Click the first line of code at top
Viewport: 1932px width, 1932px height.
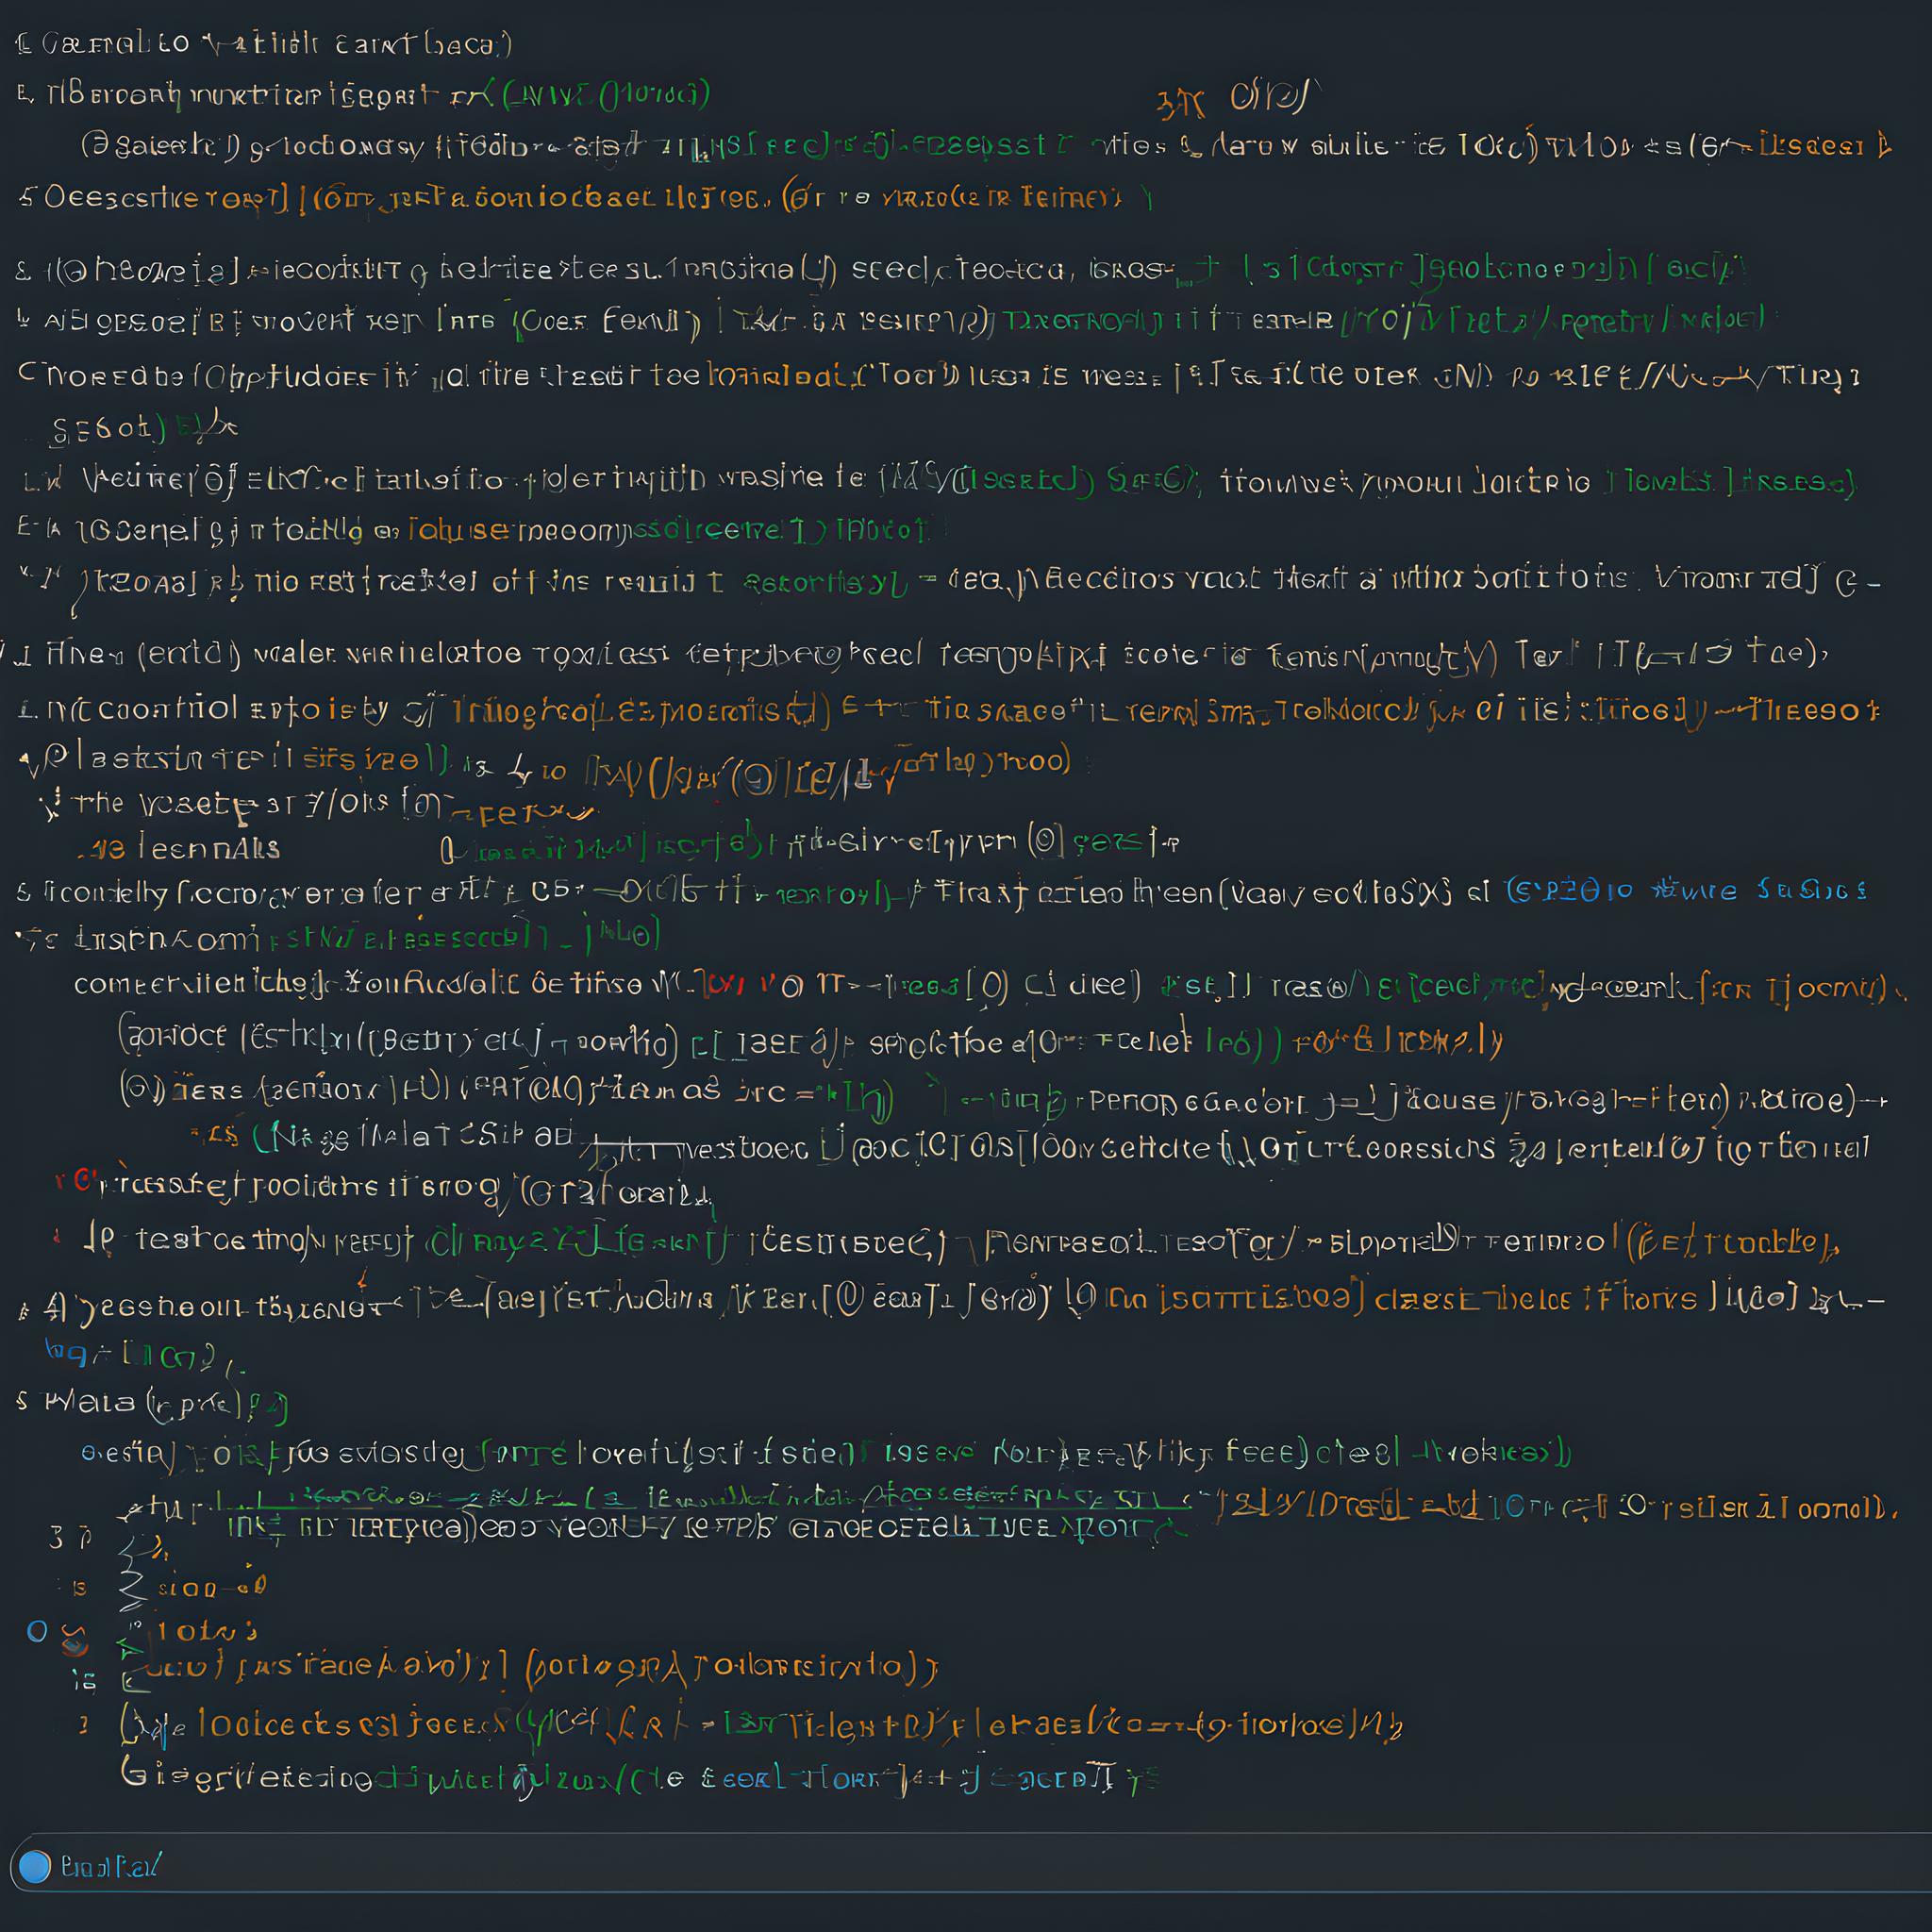265,44
